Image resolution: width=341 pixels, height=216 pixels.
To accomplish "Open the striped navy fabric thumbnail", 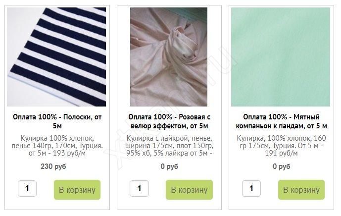I will [56, 57].
